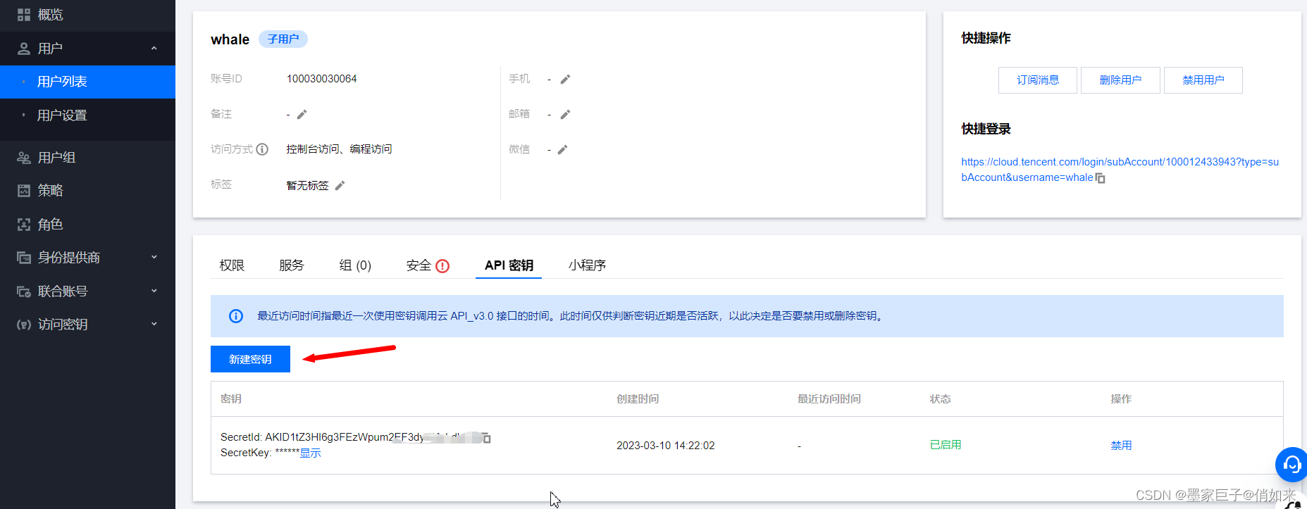Switch to the 权限 tab

tap(232, 265)
